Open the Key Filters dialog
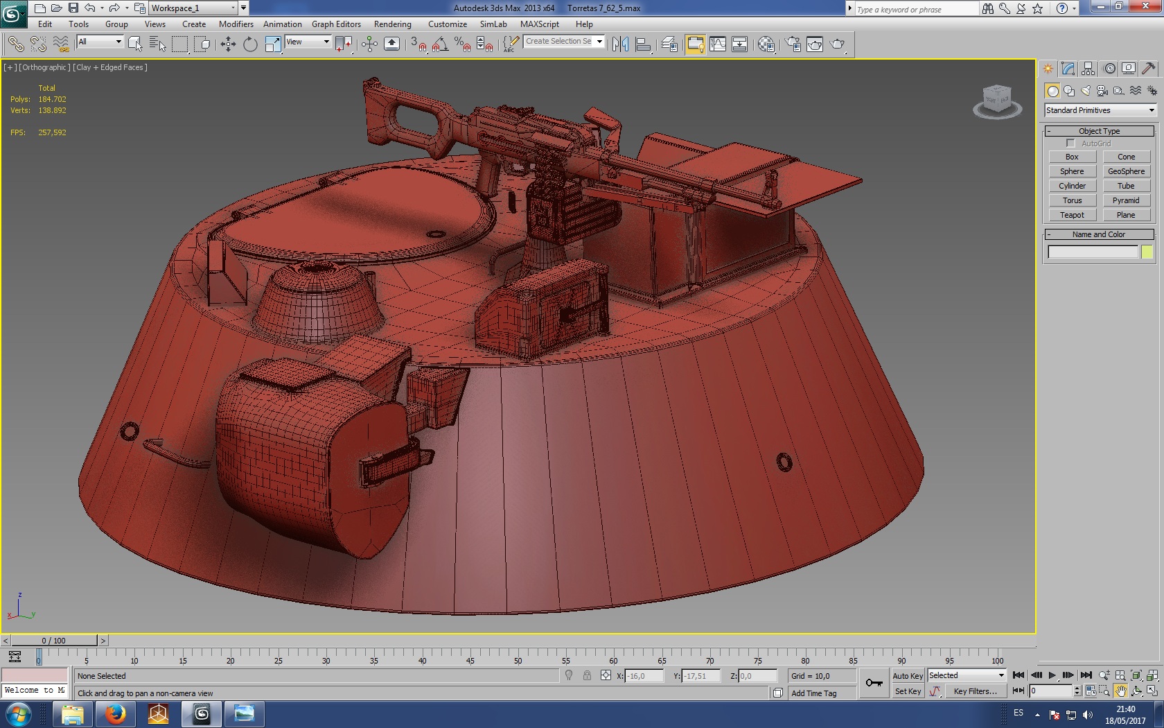Image resolution: width=1164 pixels, height=728 pixels. 974,691
